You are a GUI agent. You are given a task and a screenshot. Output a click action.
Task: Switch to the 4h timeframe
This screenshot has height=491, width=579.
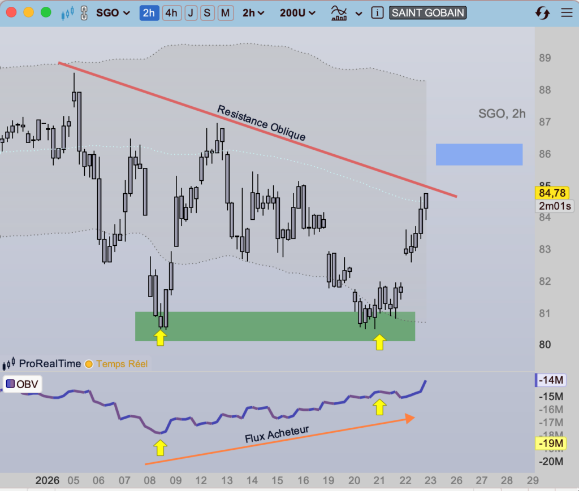pos(172,13)
